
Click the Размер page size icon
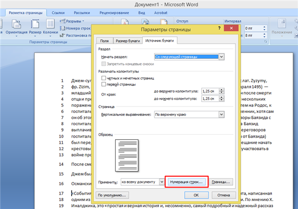pos(35,24)
